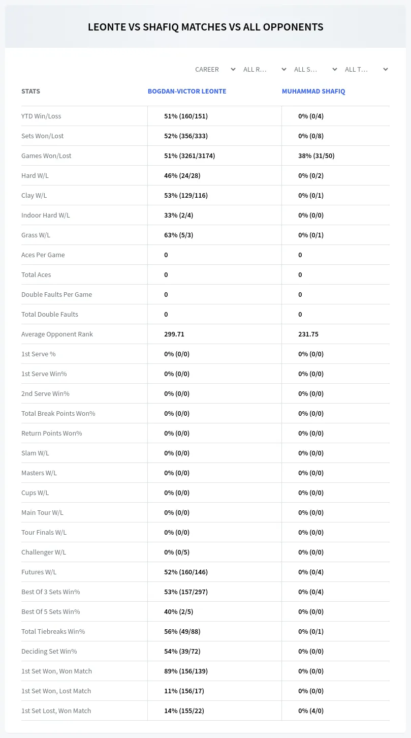Select the YTD Win/Loss row label
The height and width of the screenshot is (738, 411).
pos(41,116)
